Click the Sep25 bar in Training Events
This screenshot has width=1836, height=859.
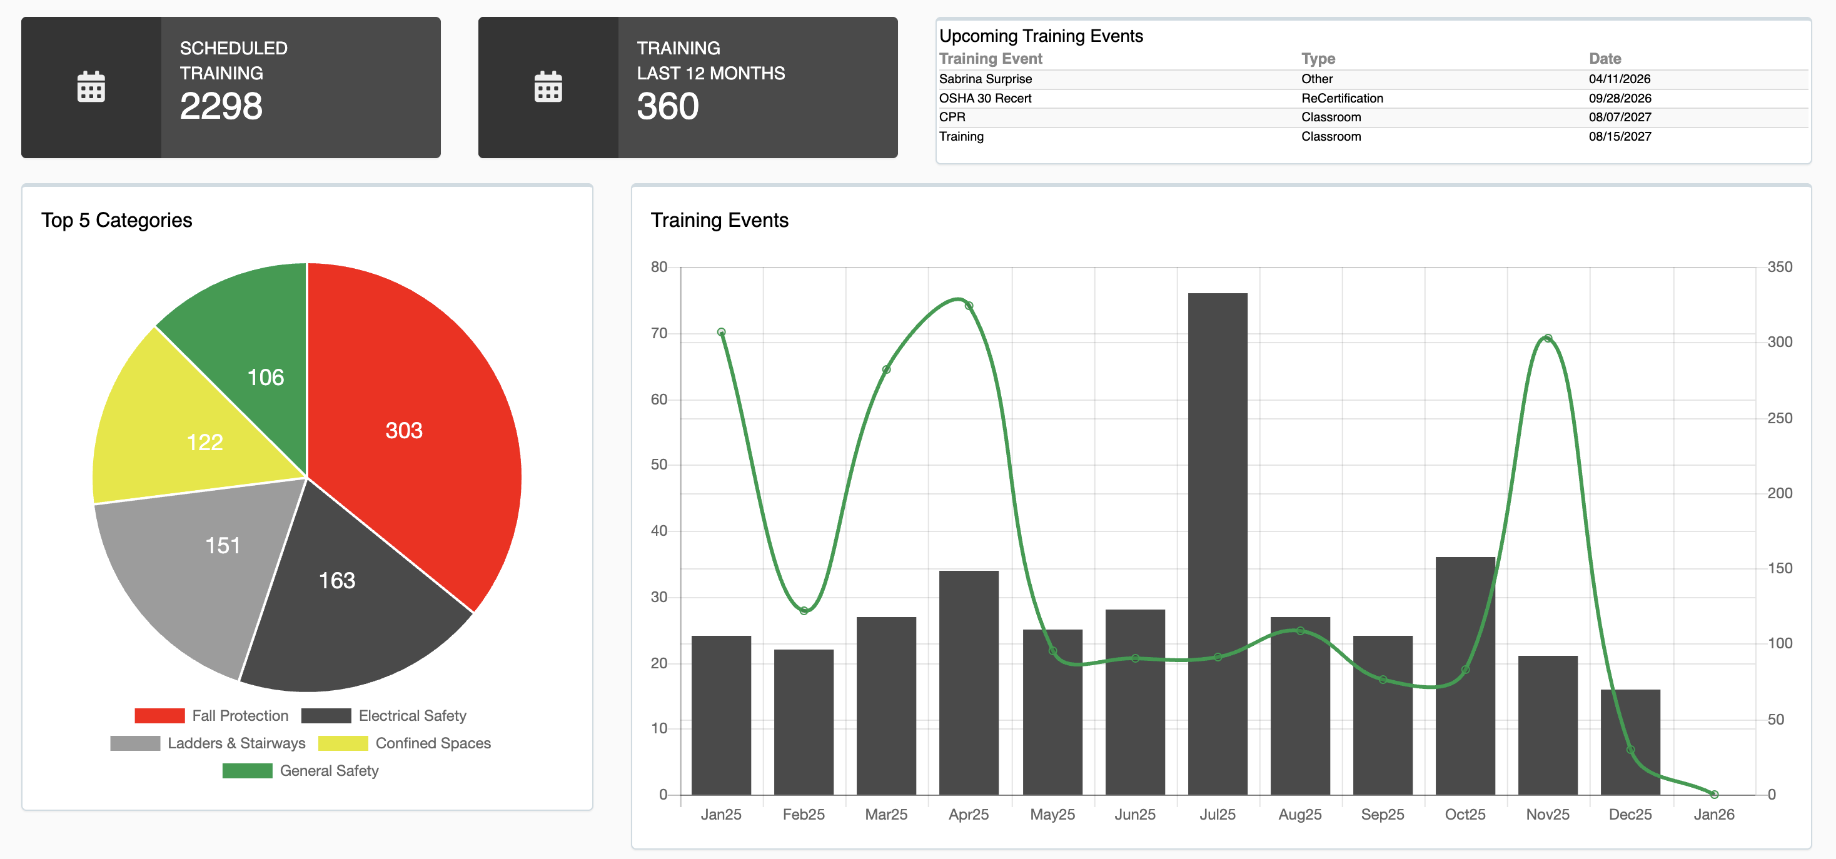click(x=1382, y=715)
